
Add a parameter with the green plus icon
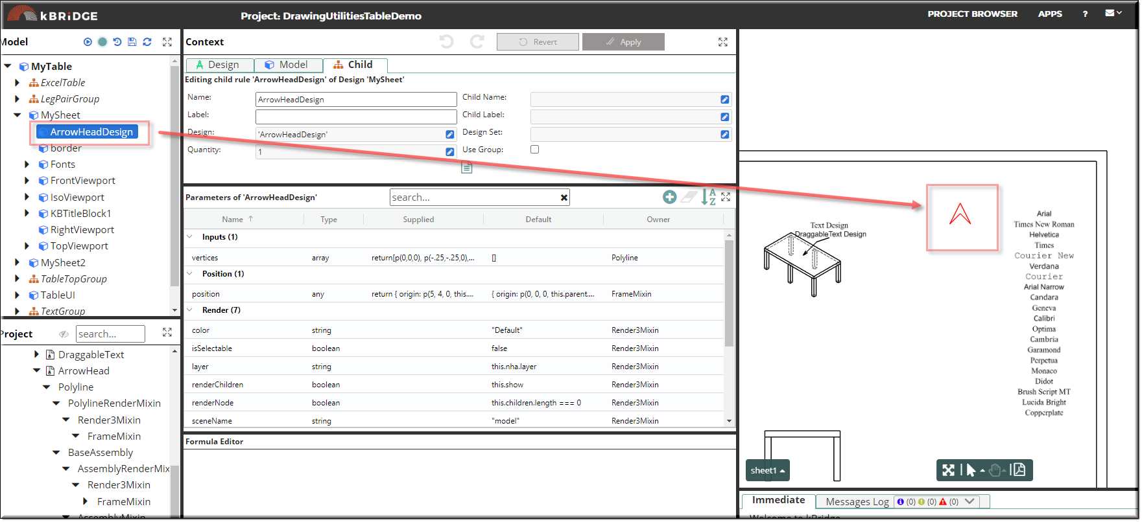pos(670,198)
